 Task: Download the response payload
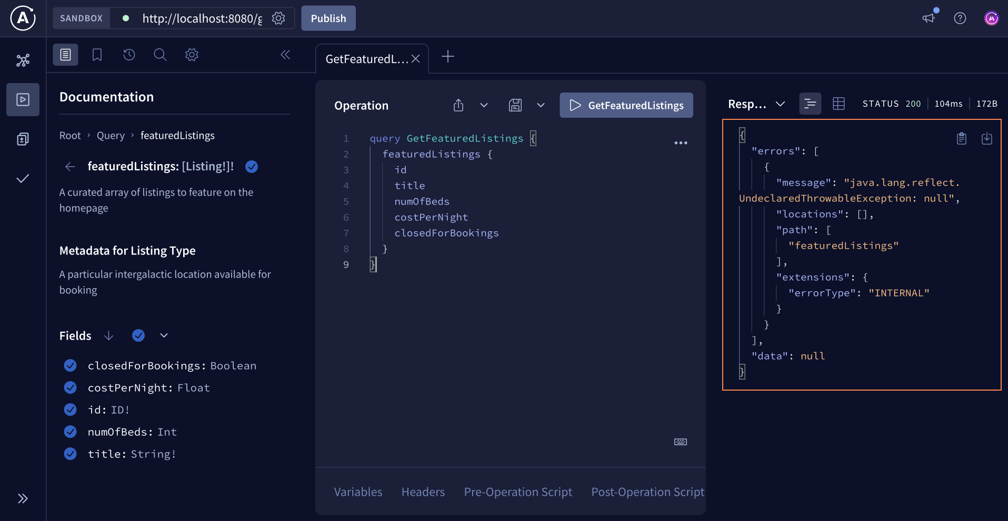(x=987, y=138)
